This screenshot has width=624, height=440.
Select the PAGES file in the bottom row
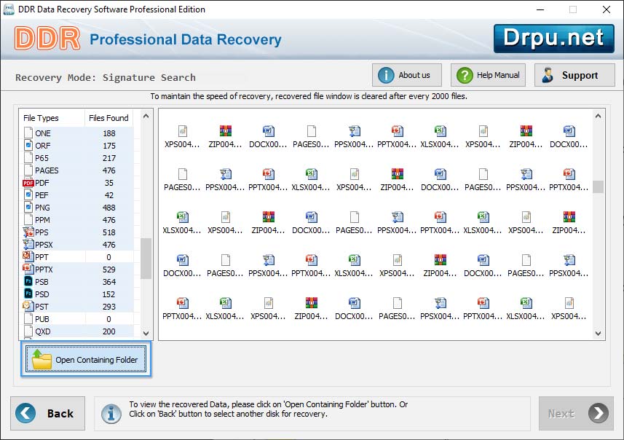pos(397,309)
